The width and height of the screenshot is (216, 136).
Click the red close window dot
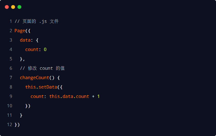click(7, 7)
